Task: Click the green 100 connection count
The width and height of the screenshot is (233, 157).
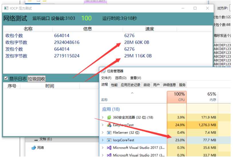Action: [x=86, y=18]
